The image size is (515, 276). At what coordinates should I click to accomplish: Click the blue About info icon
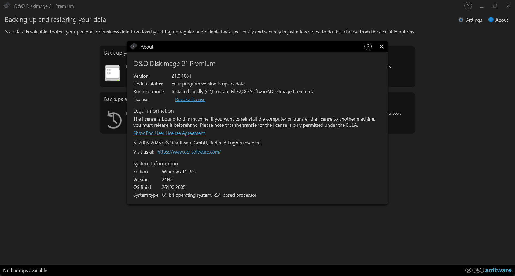491,20
